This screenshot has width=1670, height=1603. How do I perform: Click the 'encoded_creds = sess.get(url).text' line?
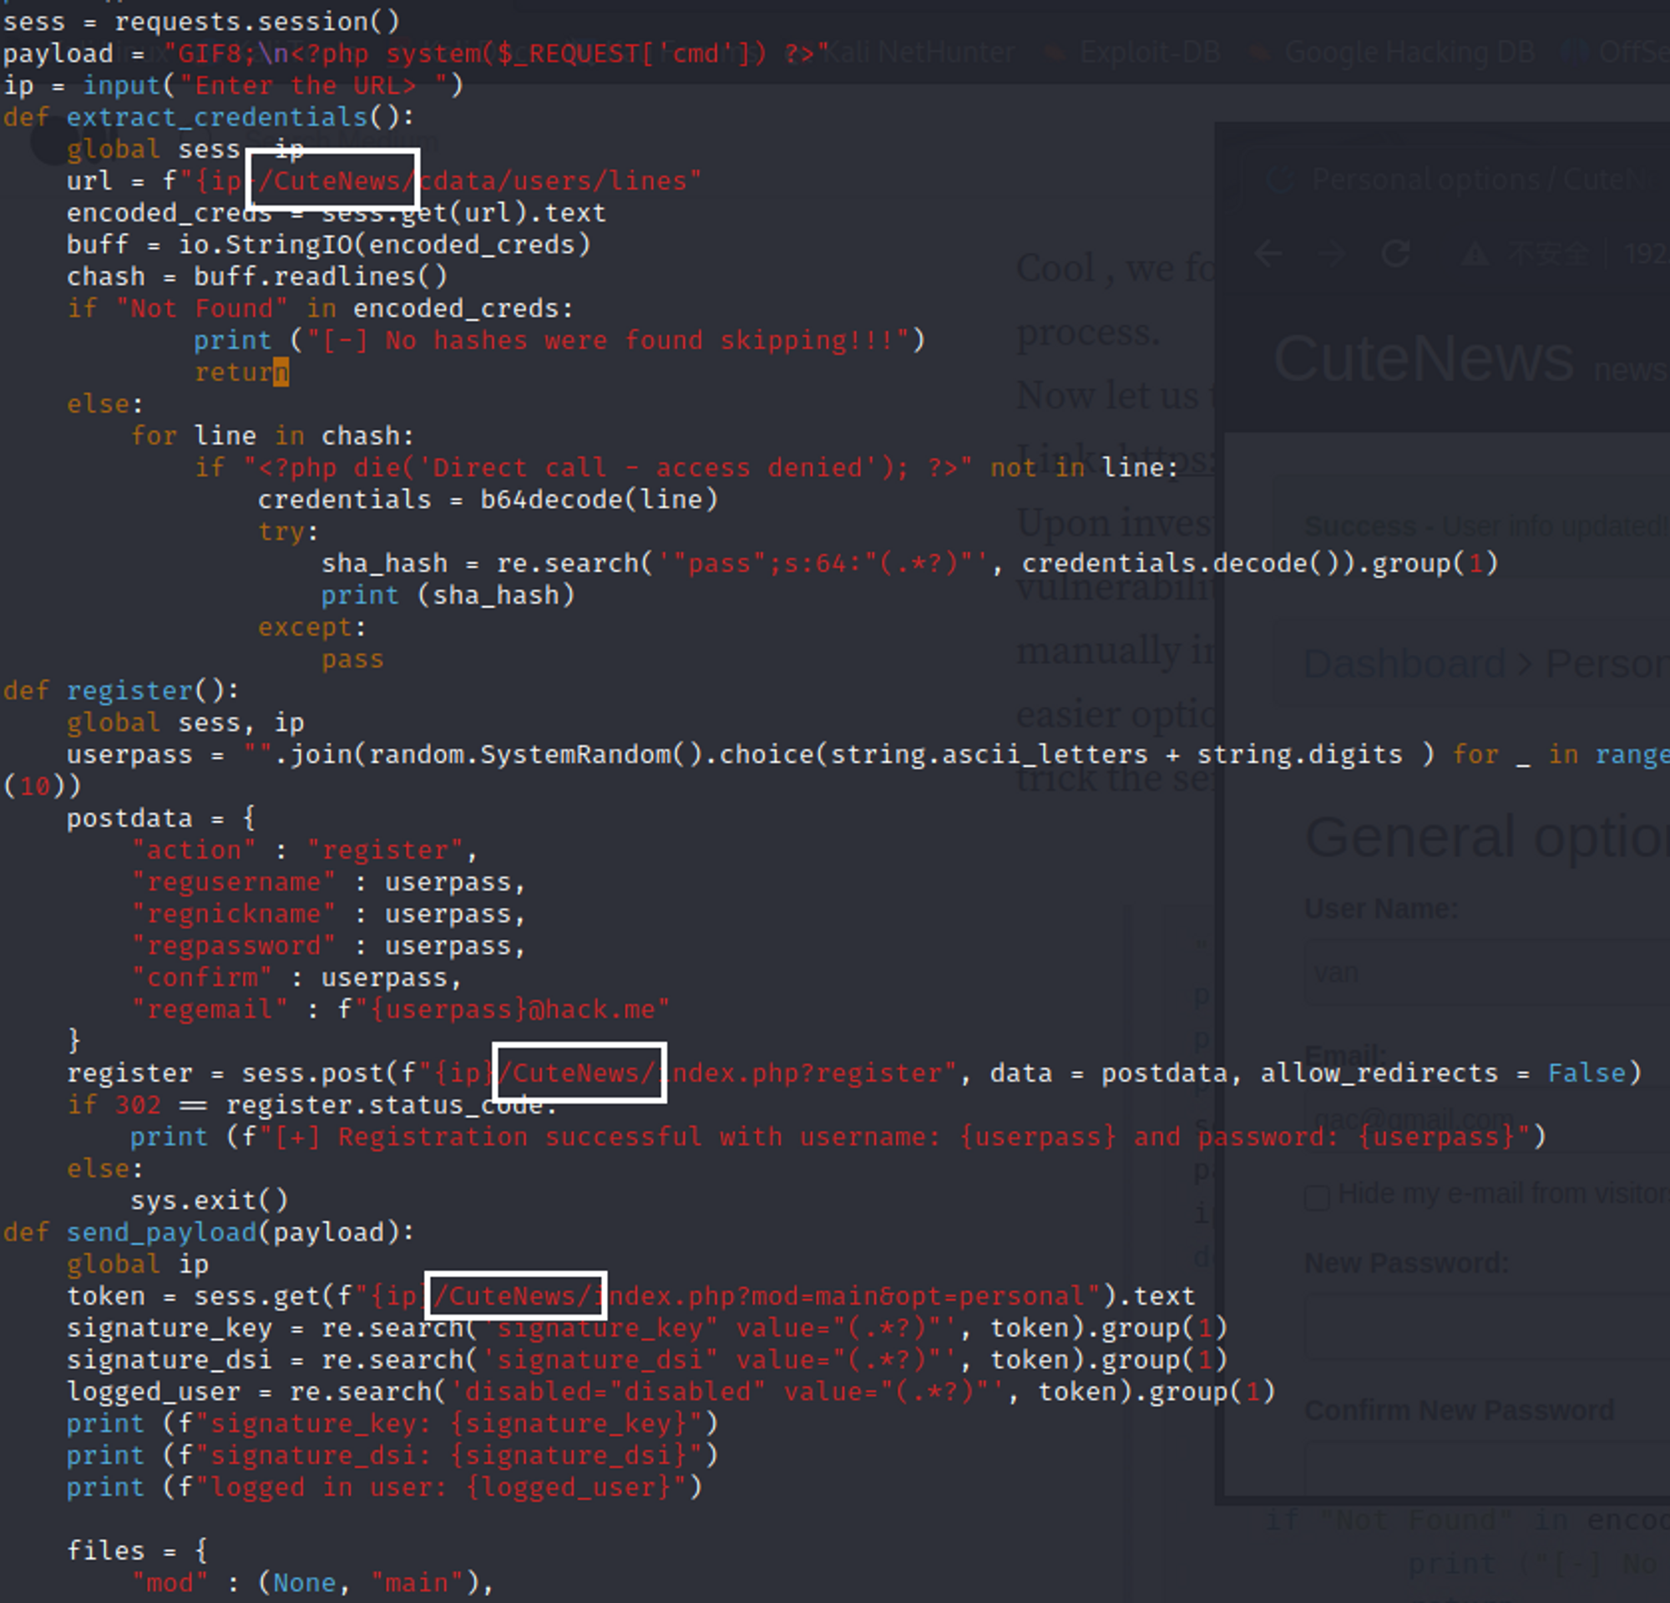point(337,213)
